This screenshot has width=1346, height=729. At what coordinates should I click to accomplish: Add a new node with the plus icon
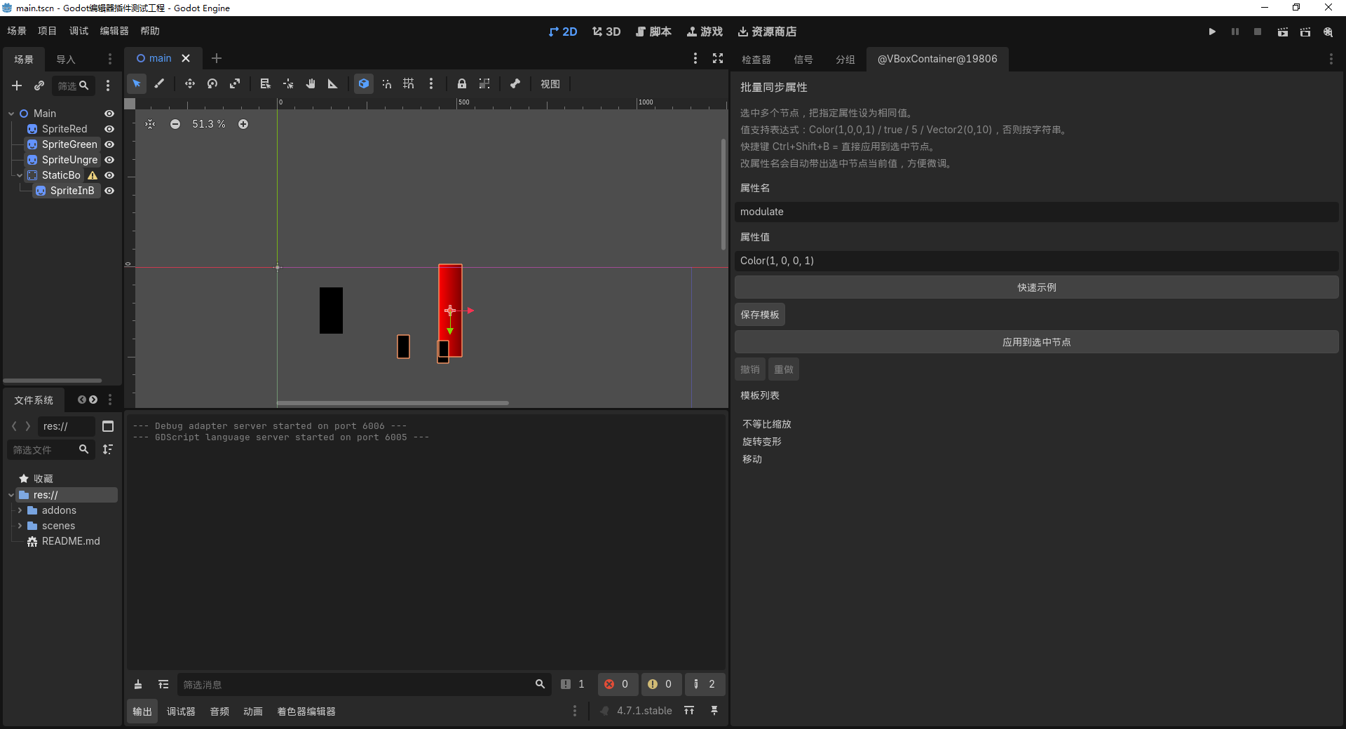point(17,86)
